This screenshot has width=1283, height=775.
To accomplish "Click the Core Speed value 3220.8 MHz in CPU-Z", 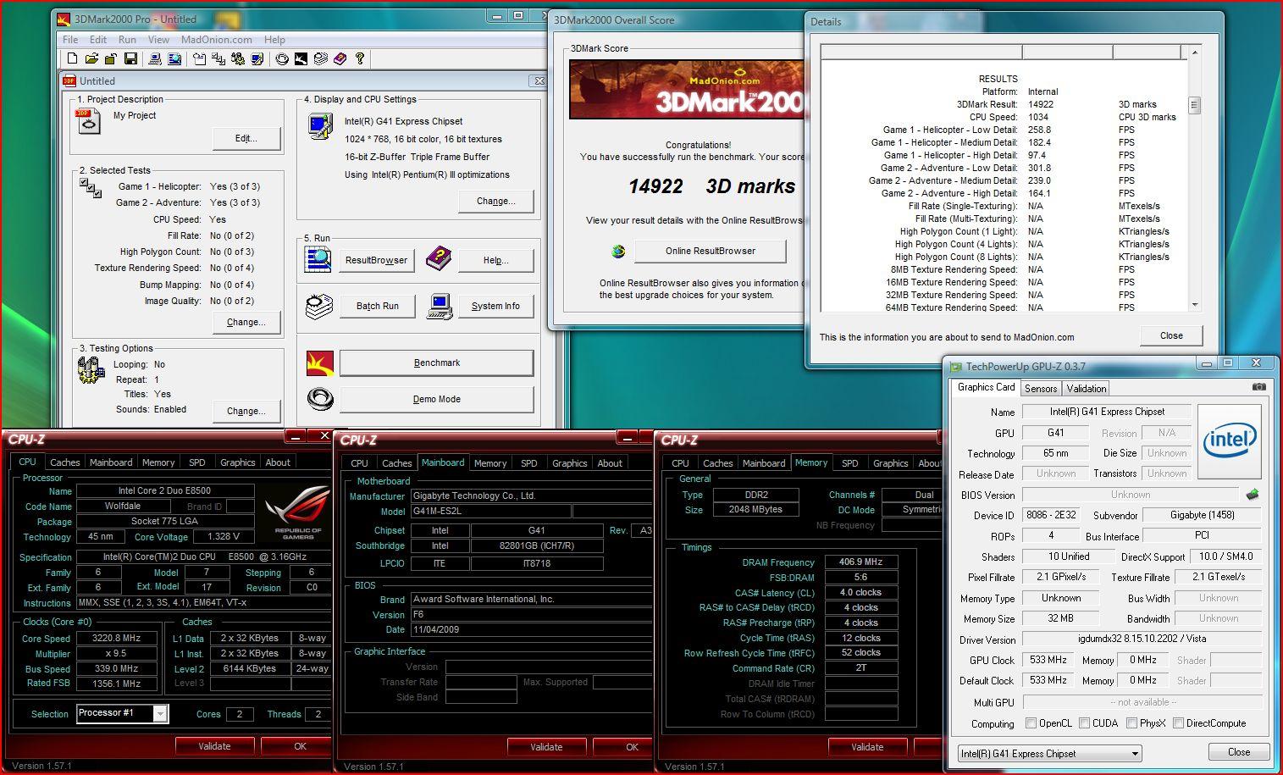I will [x=117, y=638].
